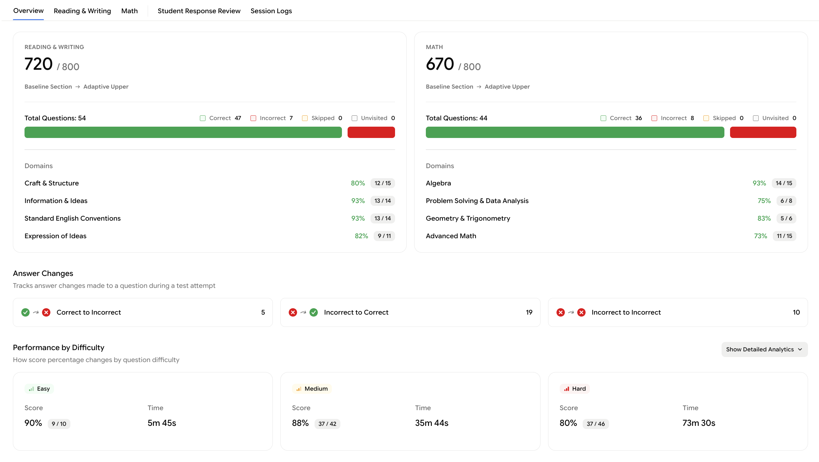Click the Medium difficulty label chip
The width and height of the screenshot is (819, 462).
coord(311,389)
